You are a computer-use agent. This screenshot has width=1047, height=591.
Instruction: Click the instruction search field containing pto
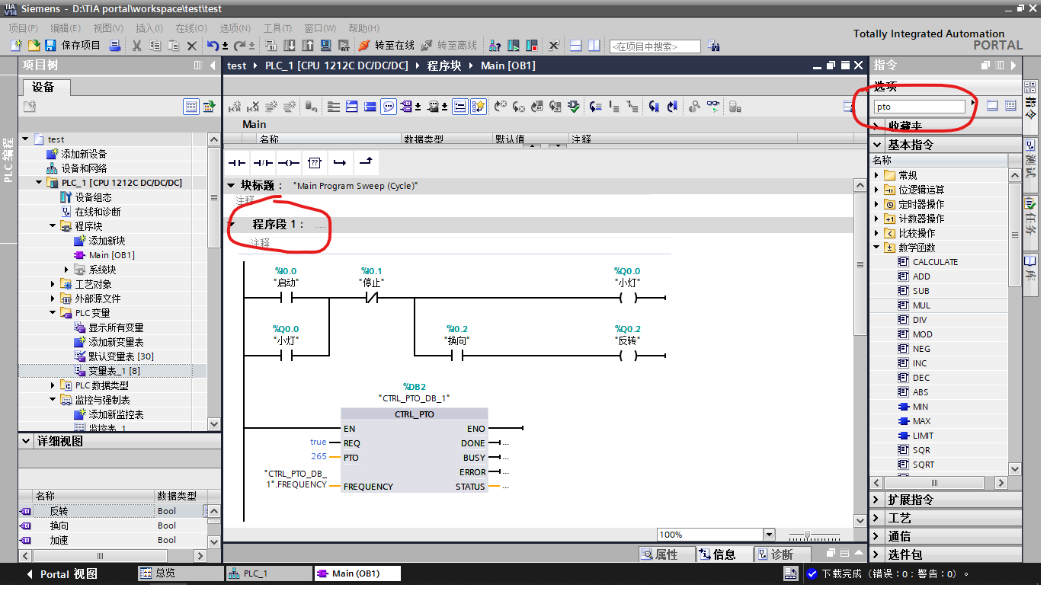click(x=919, y=107)
